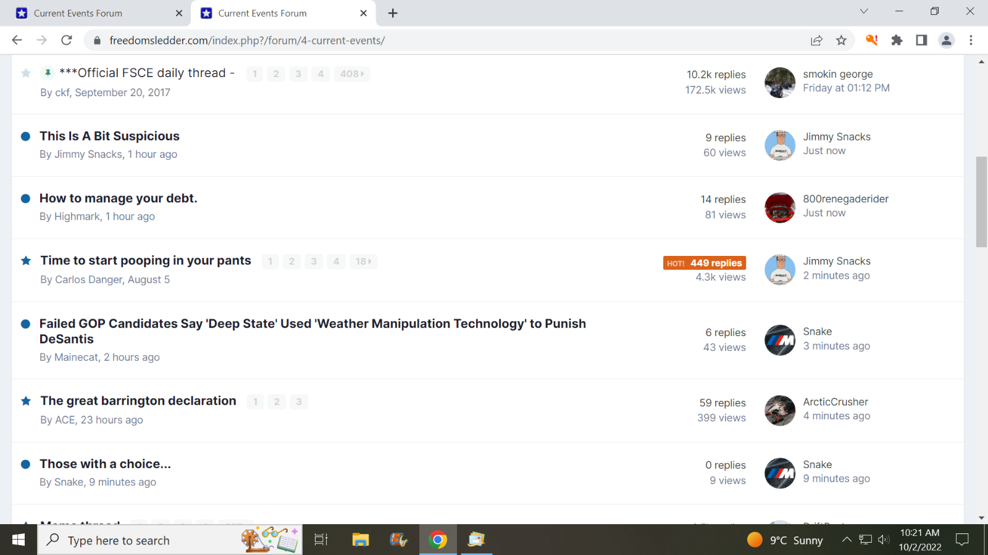Open Chrome's three-dot menu

point(971,40)
